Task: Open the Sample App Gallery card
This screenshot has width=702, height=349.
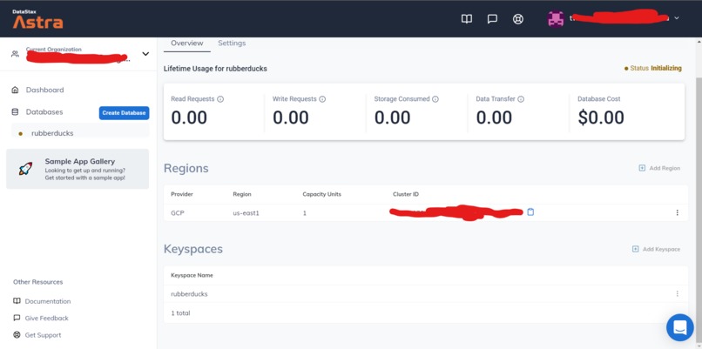Action: click(x=78, y=169)
